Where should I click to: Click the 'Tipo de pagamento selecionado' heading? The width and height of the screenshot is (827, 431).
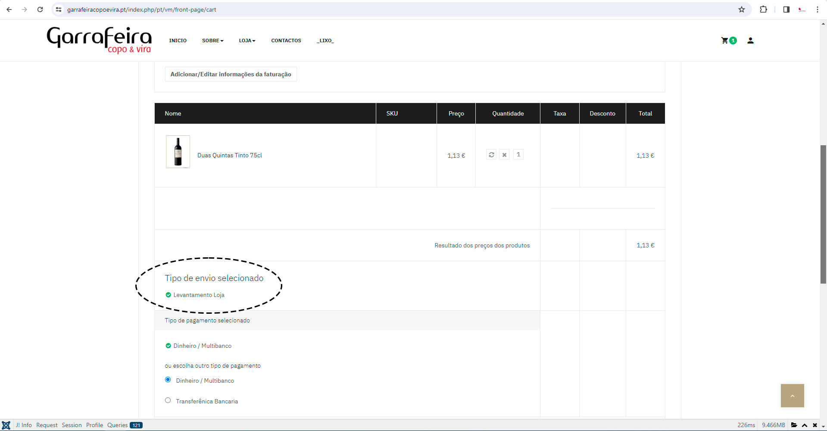[x=207, y=320]
